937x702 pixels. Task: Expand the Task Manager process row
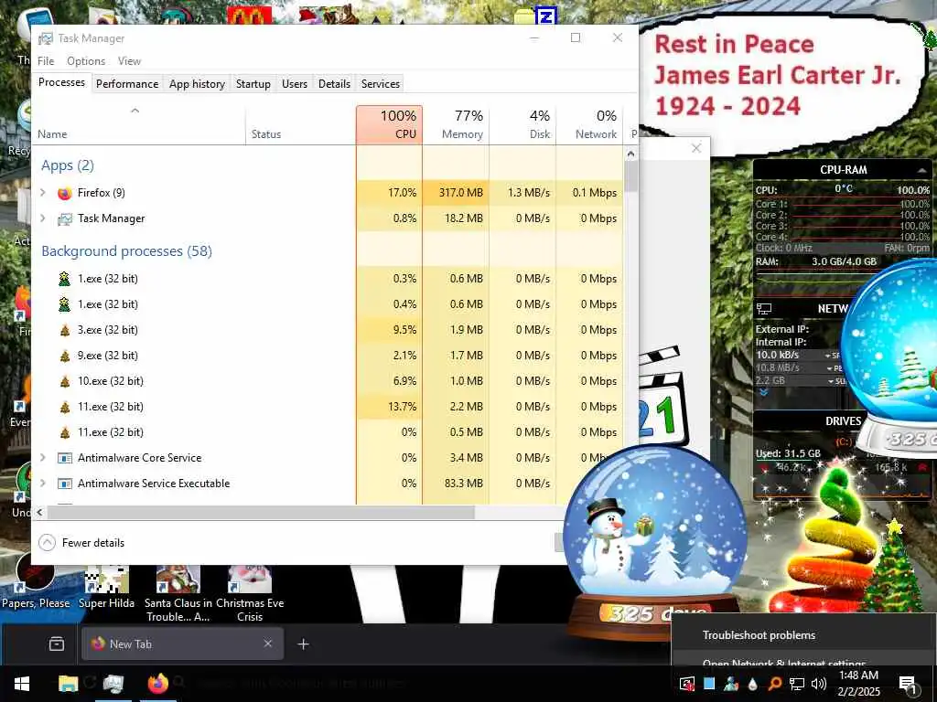point(42,218)
